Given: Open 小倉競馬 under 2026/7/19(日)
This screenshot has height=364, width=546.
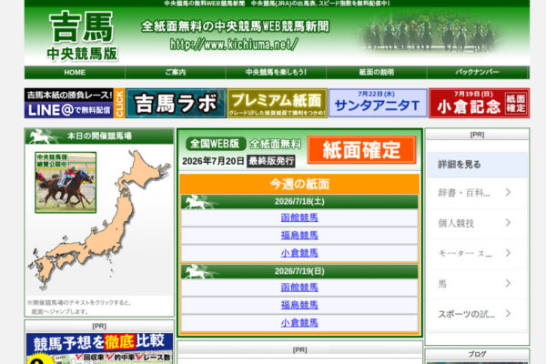Looking at the screenshot, I should coord(299,323).
